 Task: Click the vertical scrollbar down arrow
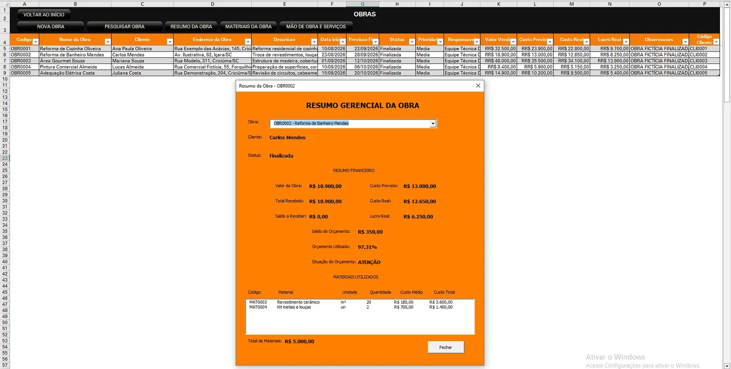click(727, 366)
